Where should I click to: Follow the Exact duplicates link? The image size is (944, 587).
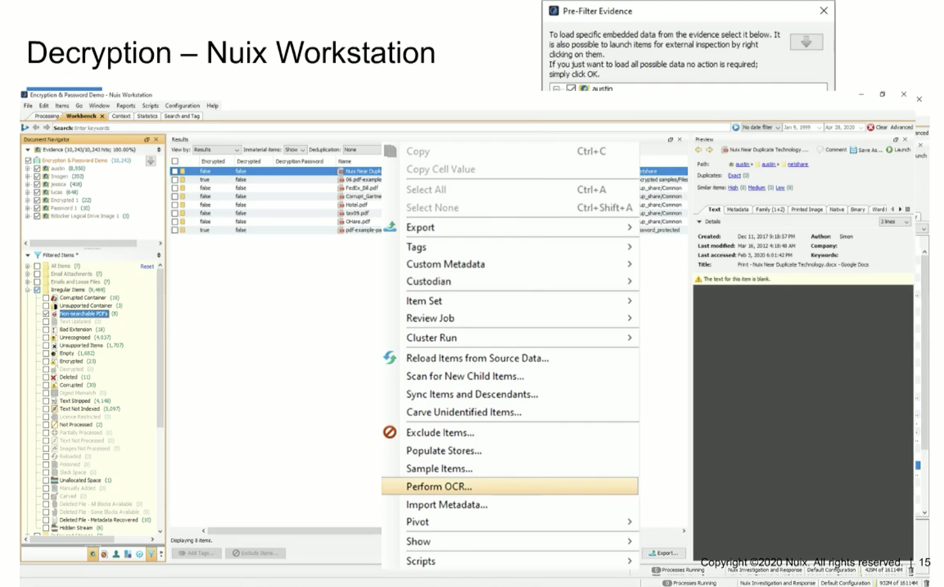click(734, 175)
